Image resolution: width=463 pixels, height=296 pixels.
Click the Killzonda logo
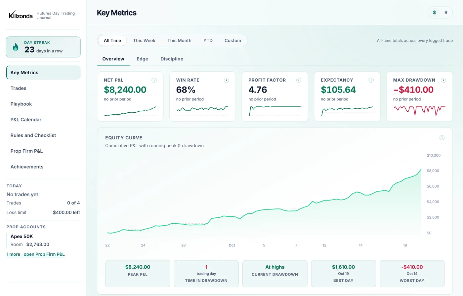21,15
